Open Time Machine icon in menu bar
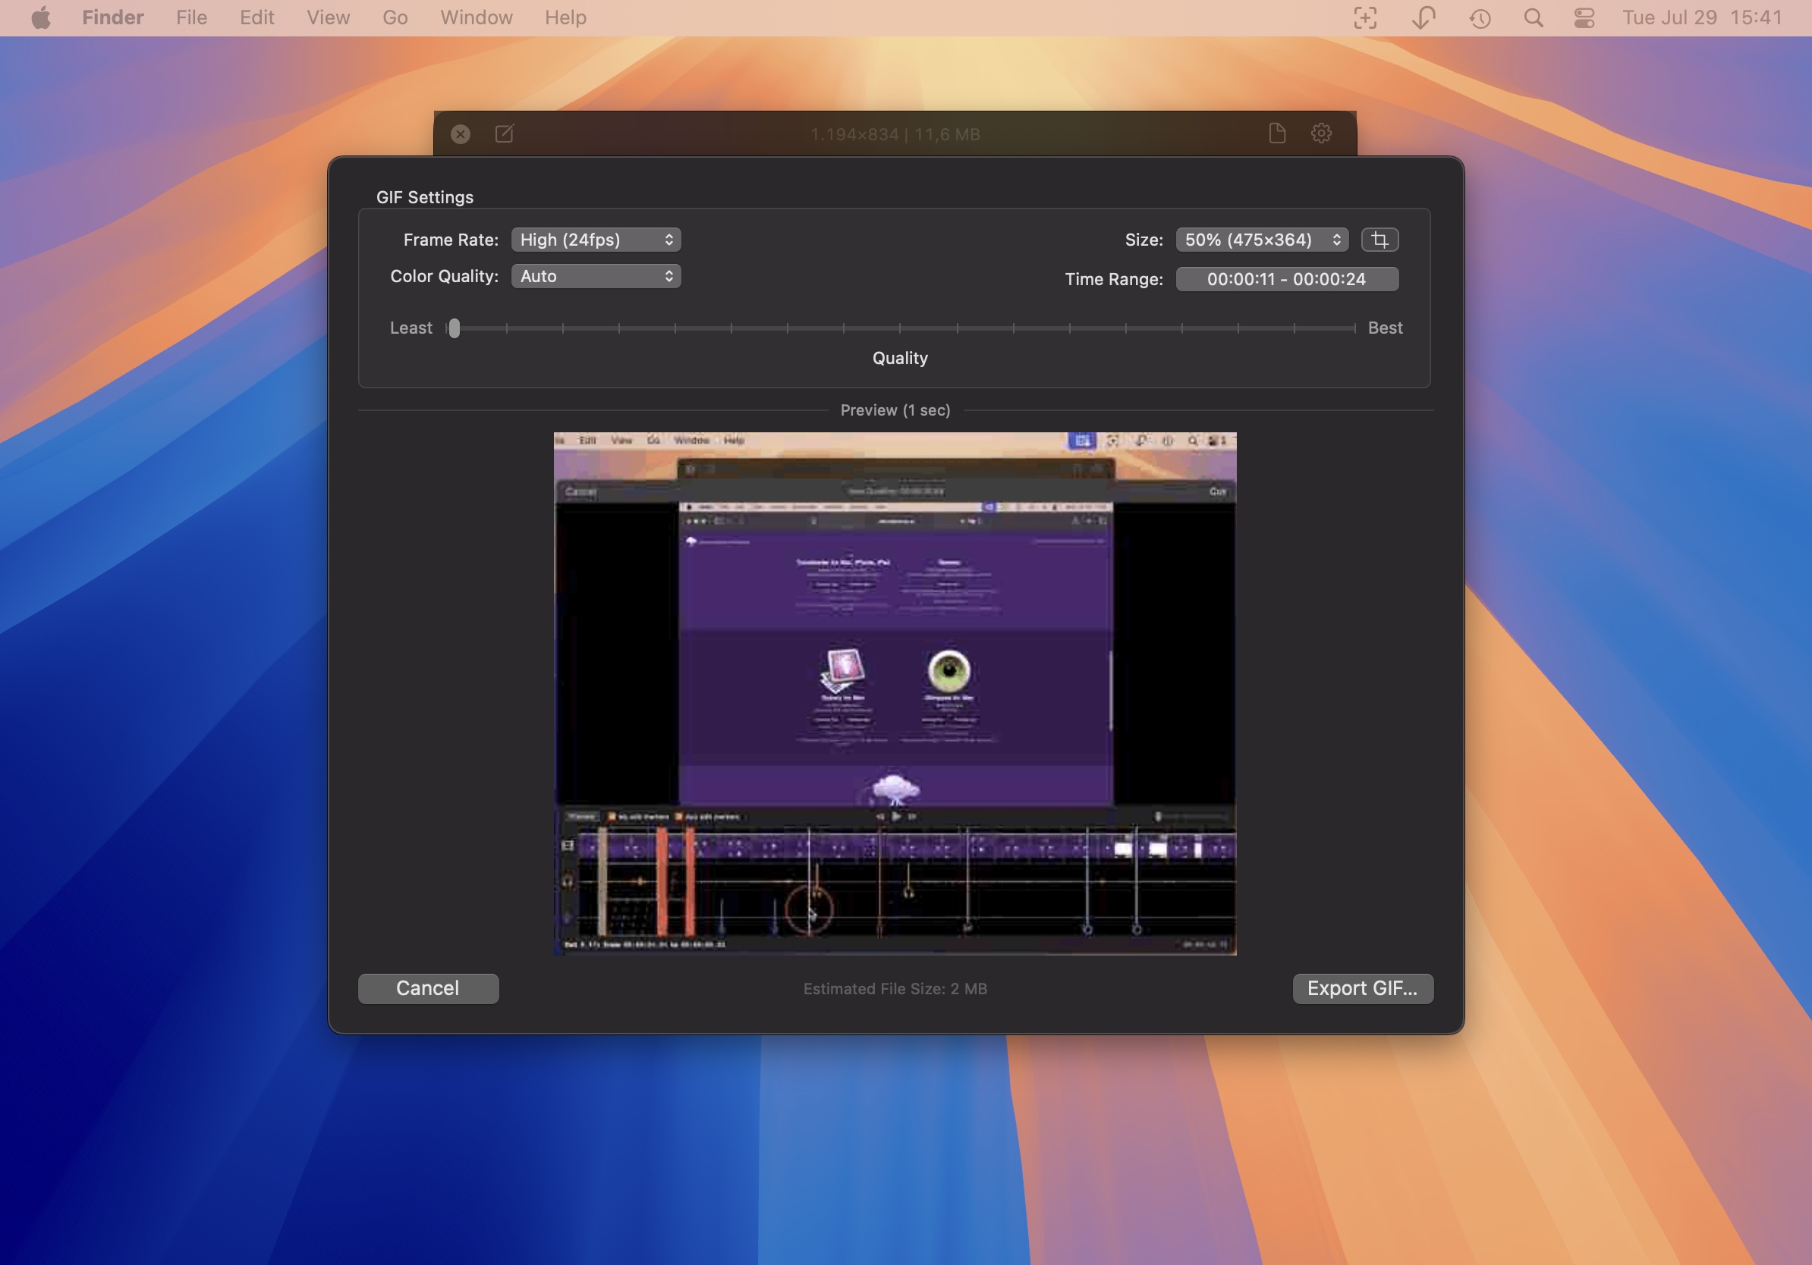This screenshot has height=1265, width=1812. tap(1480, 17)
